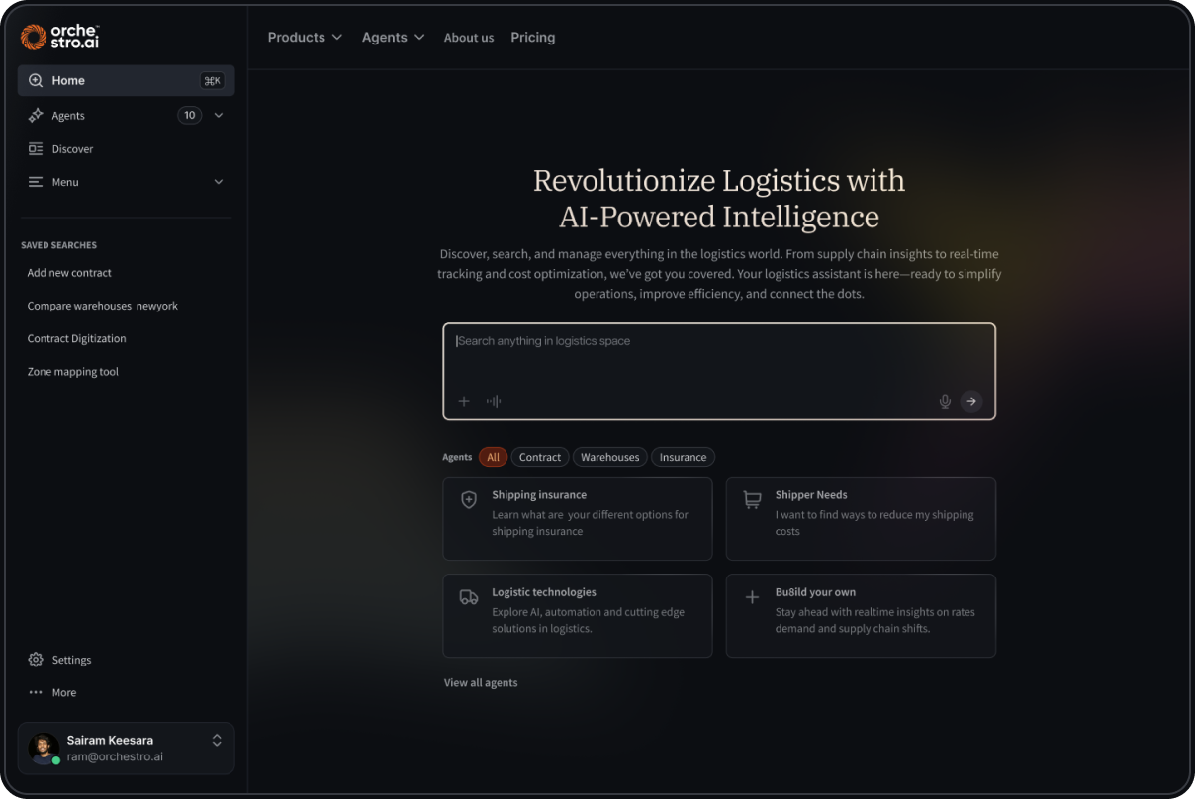
Task: Click the plus icon inside the search bar
Action: pos(464,401)
